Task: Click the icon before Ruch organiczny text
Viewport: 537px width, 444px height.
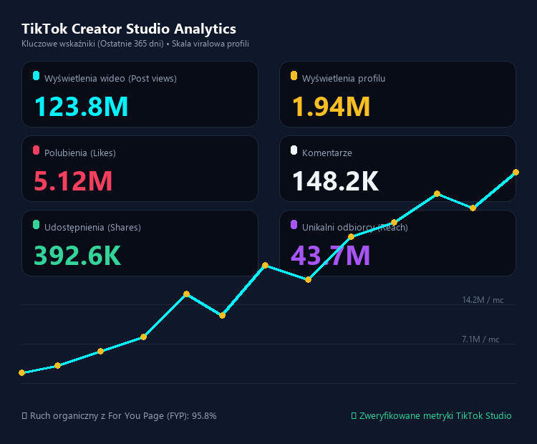Action: coord(24,416)
